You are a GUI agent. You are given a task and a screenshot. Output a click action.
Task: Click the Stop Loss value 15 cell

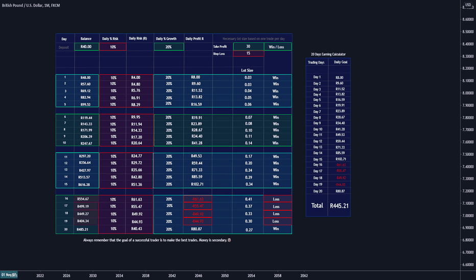point(248,53)
